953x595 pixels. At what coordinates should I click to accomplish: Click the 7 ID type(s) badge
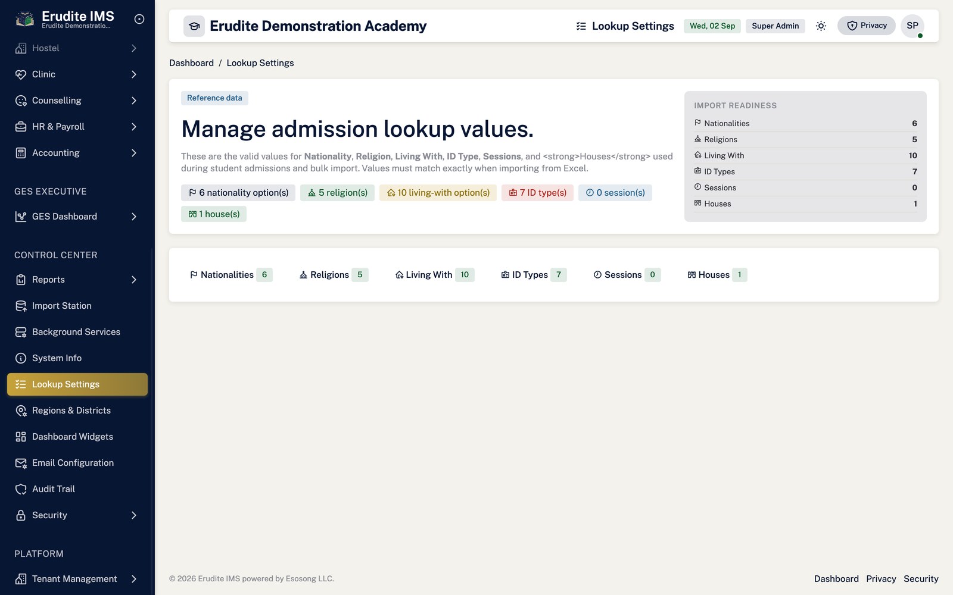tap(537, 193)
